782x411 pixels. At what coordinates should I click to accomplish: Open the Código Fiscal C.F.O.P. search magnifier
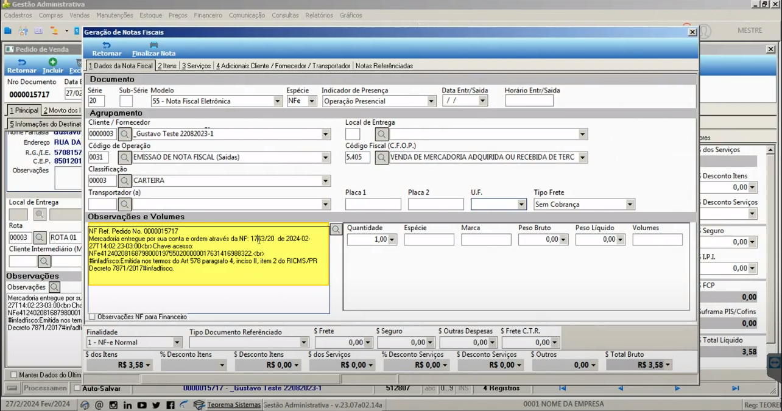[381, 157]
